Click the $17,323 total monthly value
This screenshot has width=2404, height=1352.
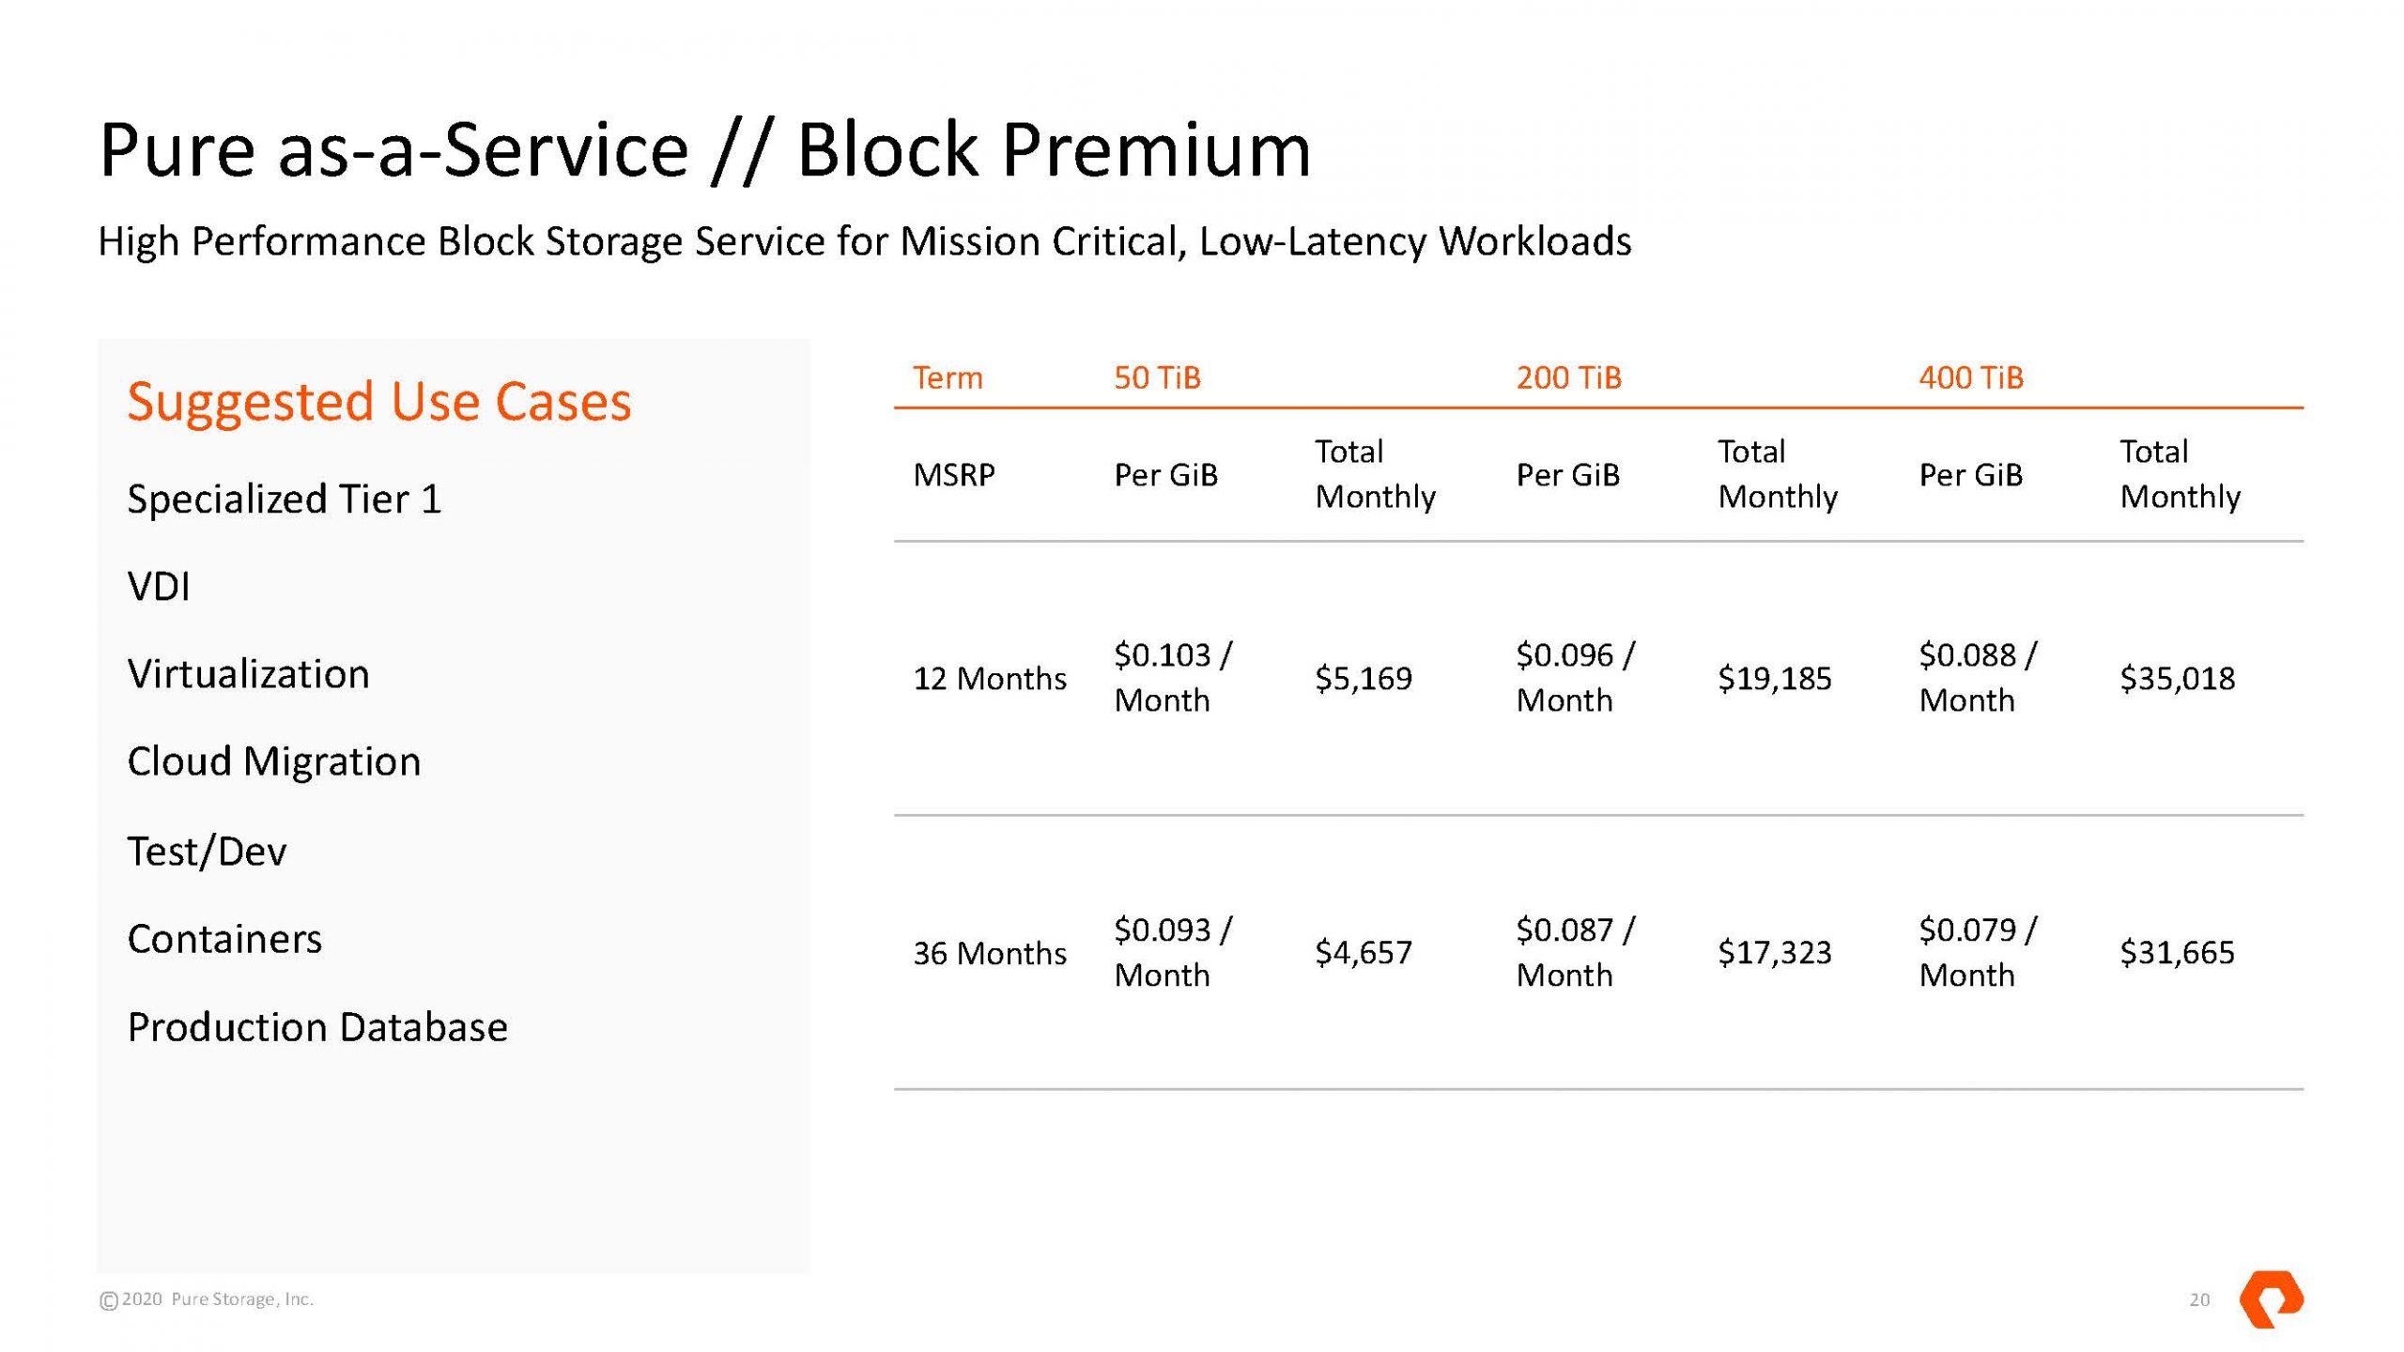1774,953
